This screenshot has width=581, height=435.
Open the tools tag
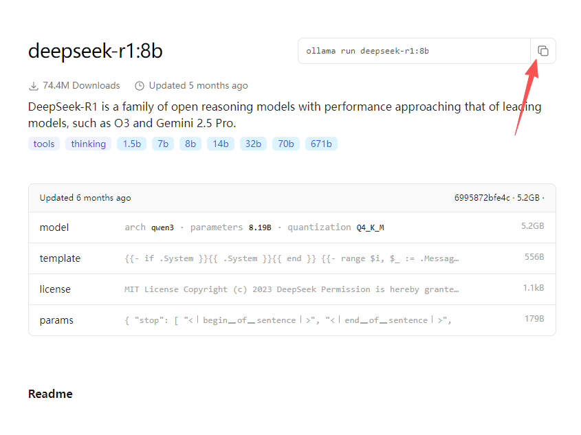44,144
